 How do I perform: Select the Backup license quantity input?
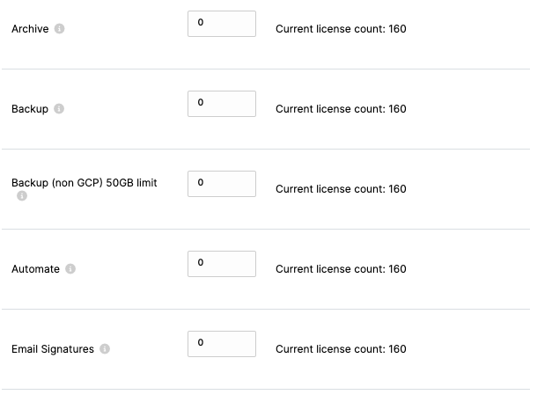coord(222,104)
